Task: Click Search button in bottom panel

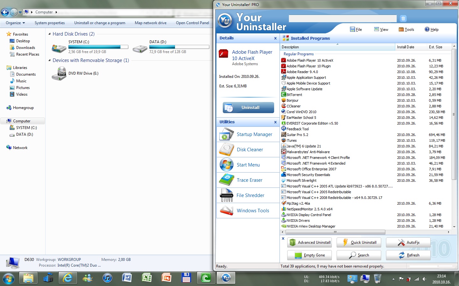Action: 359,255
